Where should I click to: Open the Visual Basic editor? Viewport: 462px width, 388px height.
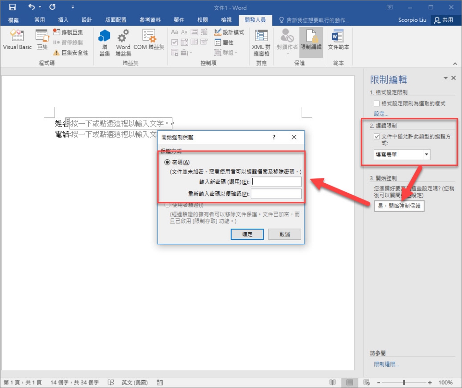17,39
